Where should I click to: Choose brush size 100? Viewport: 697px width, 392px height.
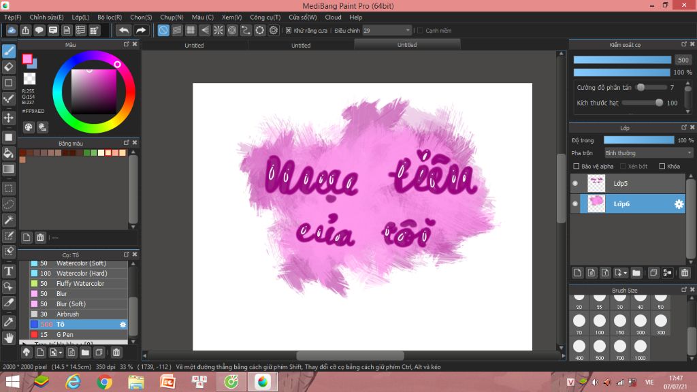point(599,324)
